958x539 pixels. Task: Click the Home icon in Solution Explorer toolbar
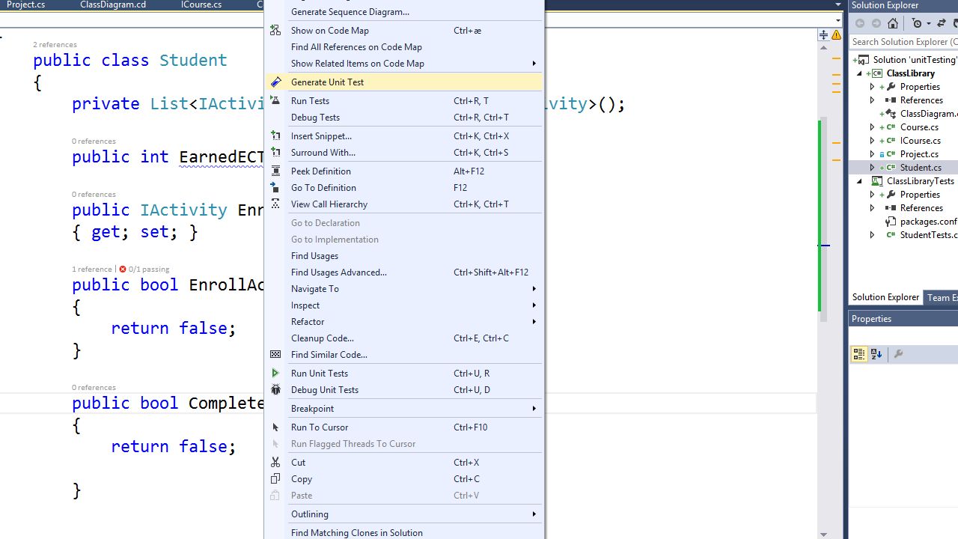click(x=893, y=23)
